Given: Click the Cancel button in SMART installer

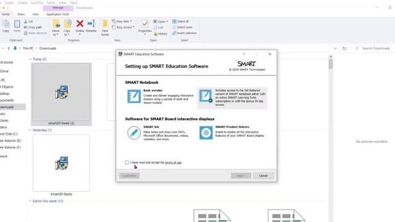Looking at the screenshot, I should click(264, 176).
